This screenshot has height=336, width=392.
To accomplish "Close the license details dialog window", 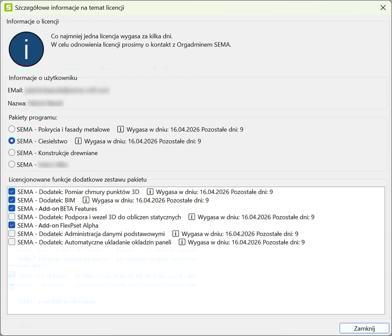I will coord(364,328).
